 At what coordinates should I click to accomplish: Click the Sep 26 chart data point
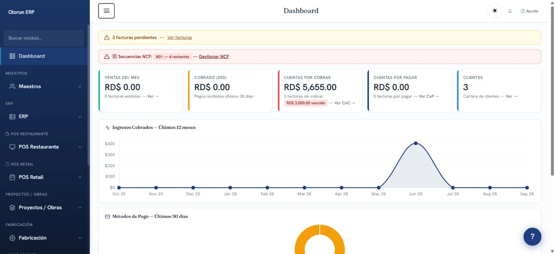[x=527, y=188]
